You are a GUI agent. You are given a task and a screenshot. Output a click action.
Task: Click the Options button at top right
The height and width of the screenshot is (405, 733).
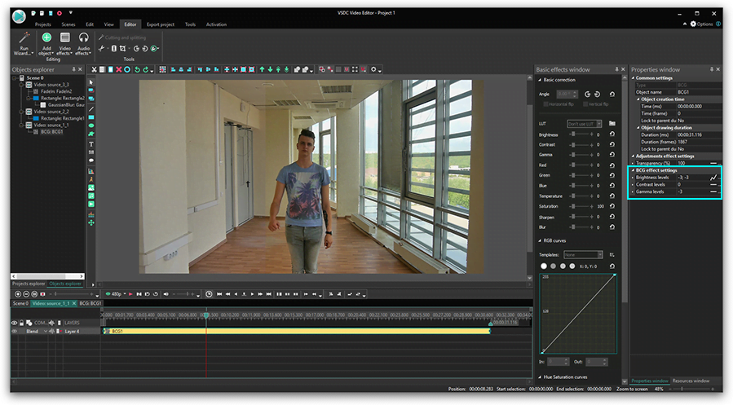(702, 24)
